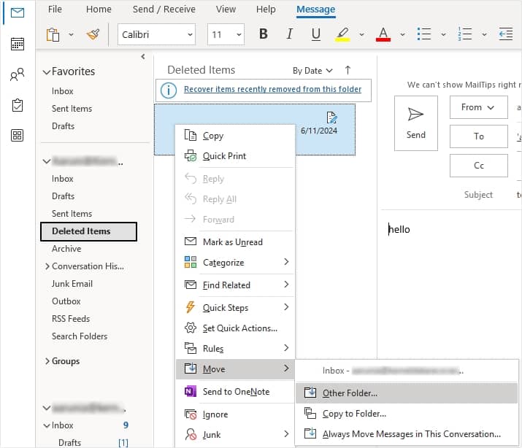Switch to the Home ribbon tab
The width and height of the screenshot is (522, 448).
click(x=99, y=9)
